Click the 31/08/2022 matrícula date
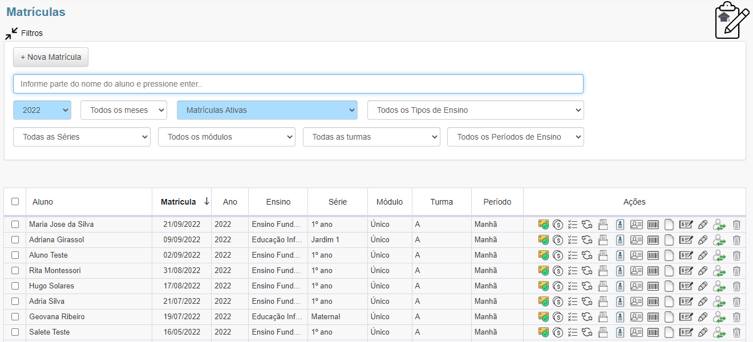 click(x=182, y=271)
